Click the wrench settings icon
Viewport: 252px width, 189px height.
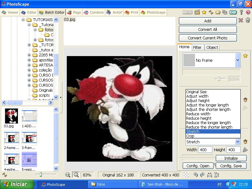pos(241,12)
